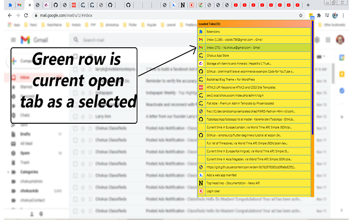Select 'dev2.local/chokus.com/index.php/admin/login' row
This screenshot has width=353, height=220.
pyautogui.click(x=254, y=95)
